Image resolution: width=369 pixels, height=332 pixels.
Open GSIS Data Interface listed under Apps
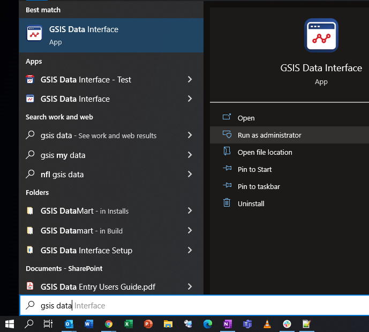pyautogui.click(x=111, y=99)
